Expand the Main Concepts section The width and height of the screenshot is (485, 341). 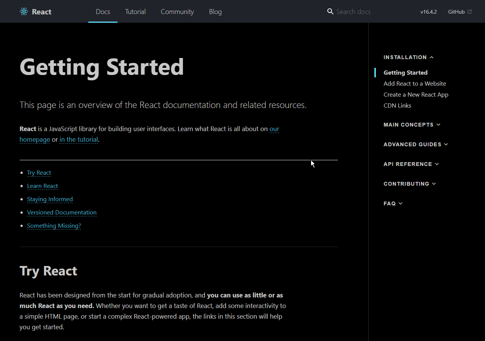[x=412, y=125]
